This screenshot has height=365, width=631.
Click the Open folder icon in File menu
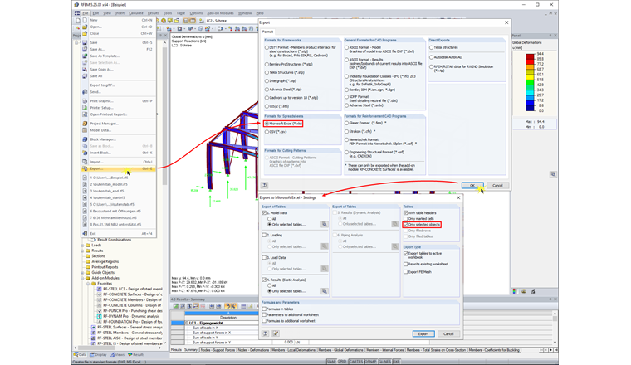pos(85,27)
